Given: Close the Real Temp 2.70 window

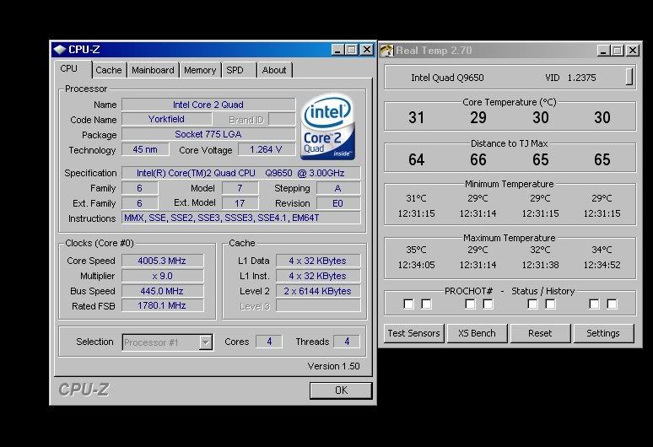Looking at the screenshot, I should coord(632,51).
